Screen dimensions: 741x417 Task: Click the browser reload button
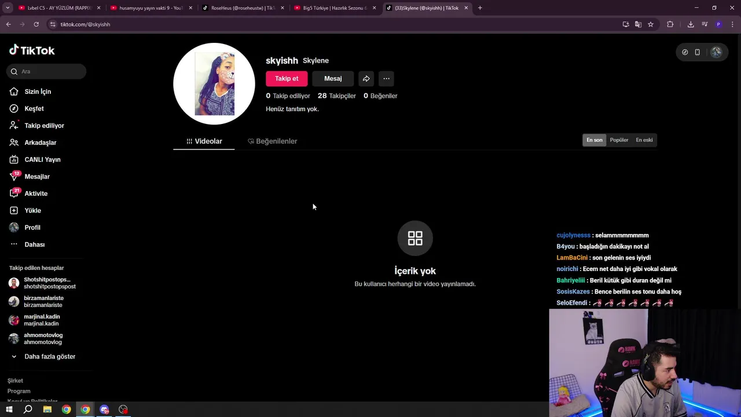point(36,24)
